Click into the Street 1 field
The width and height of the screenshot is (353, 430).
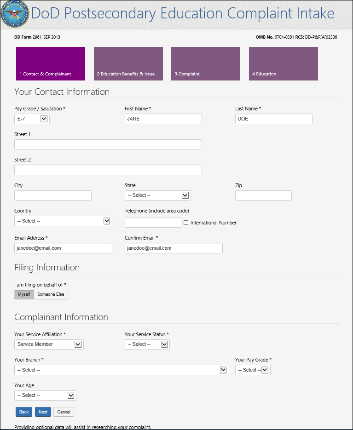108,144
